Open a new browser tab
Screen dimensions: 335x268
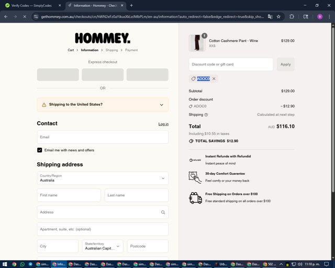[131, 6]
